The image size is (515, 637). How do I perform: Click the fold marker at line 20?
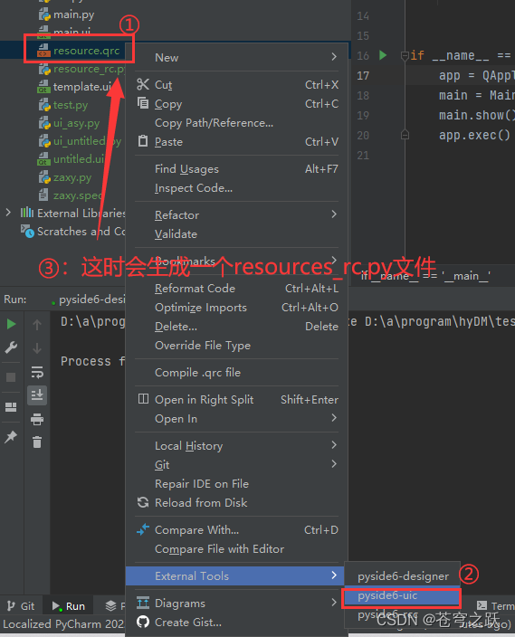405,135
